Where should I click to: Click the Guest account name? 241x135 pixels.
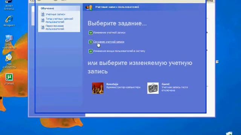click(165, 84)
